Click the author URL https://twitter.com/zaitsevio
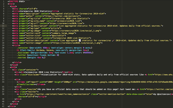This screenshot has height=108, width=173. pyautogui.click(x=62, y=16)
